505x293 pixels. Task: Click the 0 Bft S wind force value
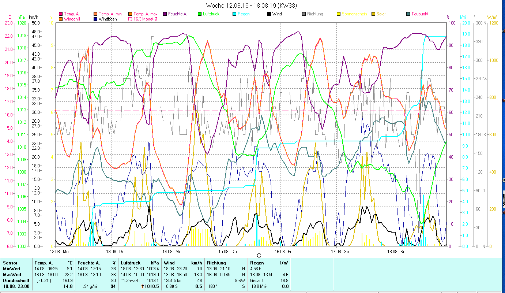pos(172,286)
